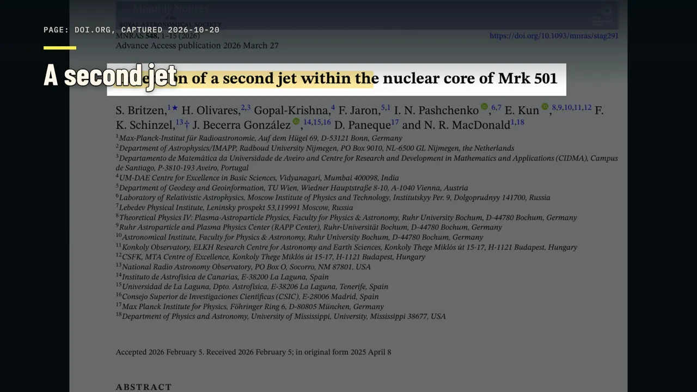Click the UM-DAE Centre for Excellence affiliation
Image resolution: width=697 pixels, height=392 pixels.
257,178
